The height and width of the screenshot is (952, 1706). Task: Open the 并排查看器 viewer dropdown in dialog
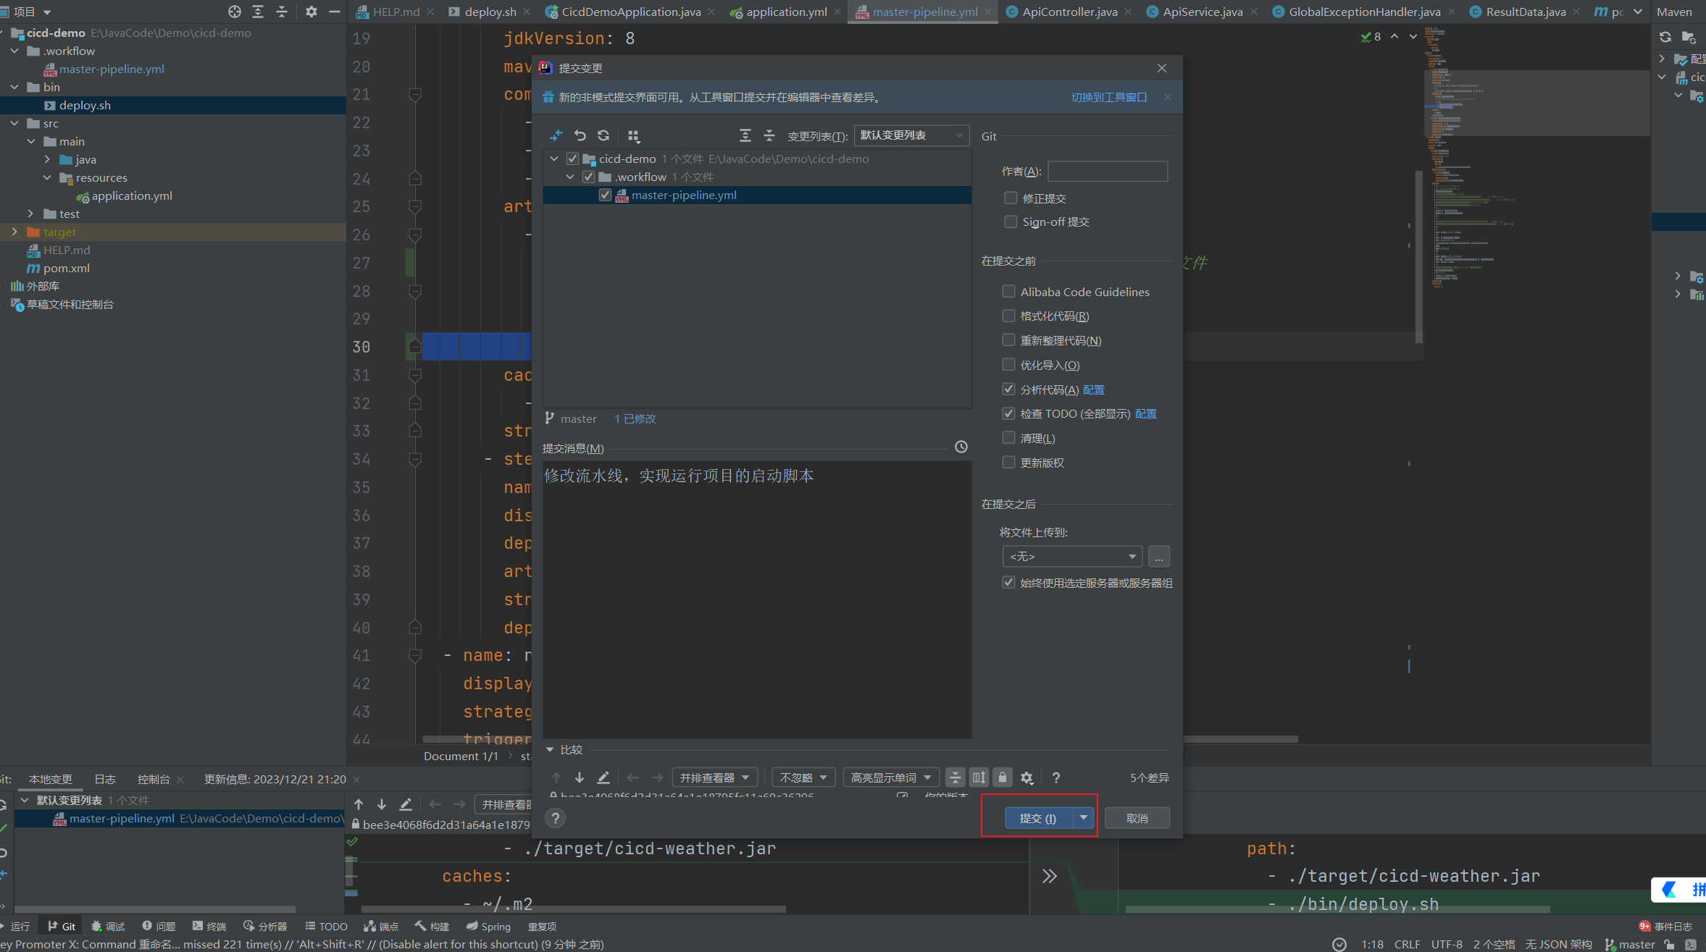(715, 778)
